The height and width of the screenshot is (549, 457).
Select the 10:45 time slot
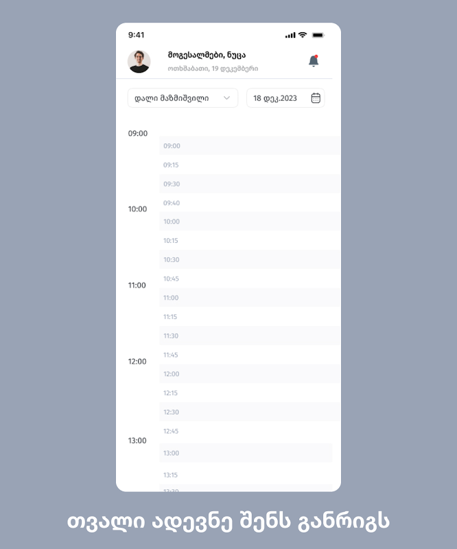click(x=250, y=279)
